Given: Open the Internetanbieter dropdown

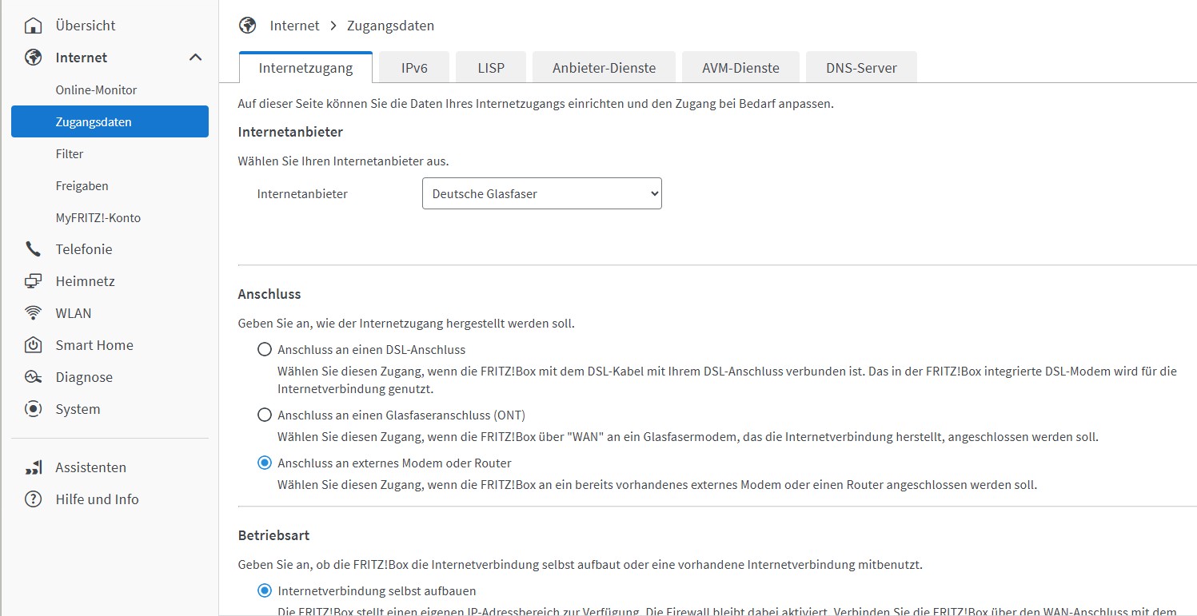Looking at the screenshot, I should click(542, 193).
